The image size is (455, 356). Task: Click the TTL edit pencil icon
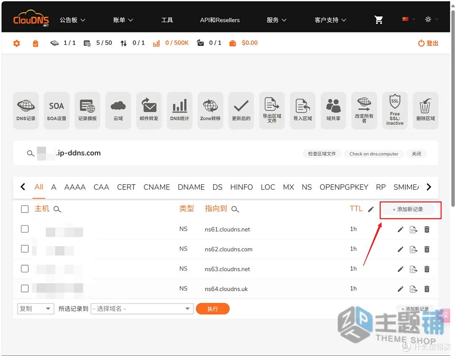(371, 209)
